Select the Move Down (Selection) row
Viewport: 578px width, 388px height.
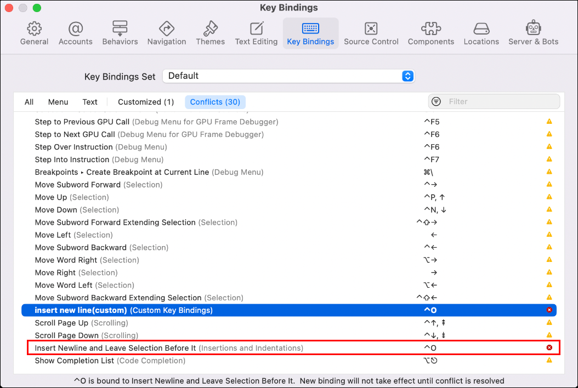289,210
